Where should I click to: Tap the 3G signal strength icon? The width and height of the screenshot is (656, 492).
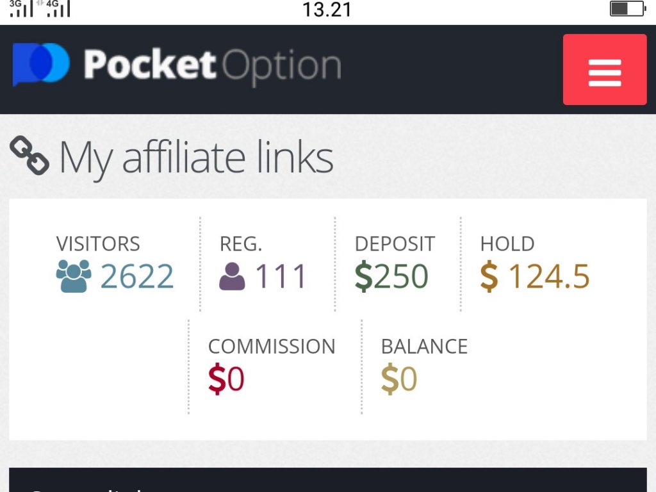tap(21, 9)
